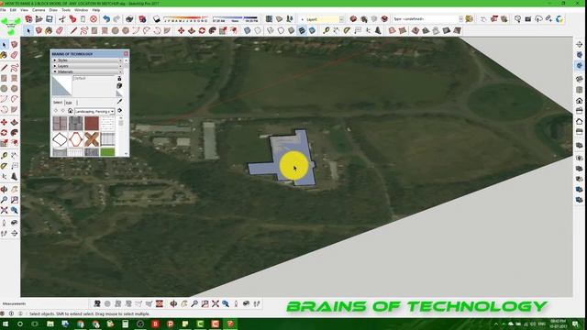
Task: Expand the Styles section in tray
Action: pos(87,60)
